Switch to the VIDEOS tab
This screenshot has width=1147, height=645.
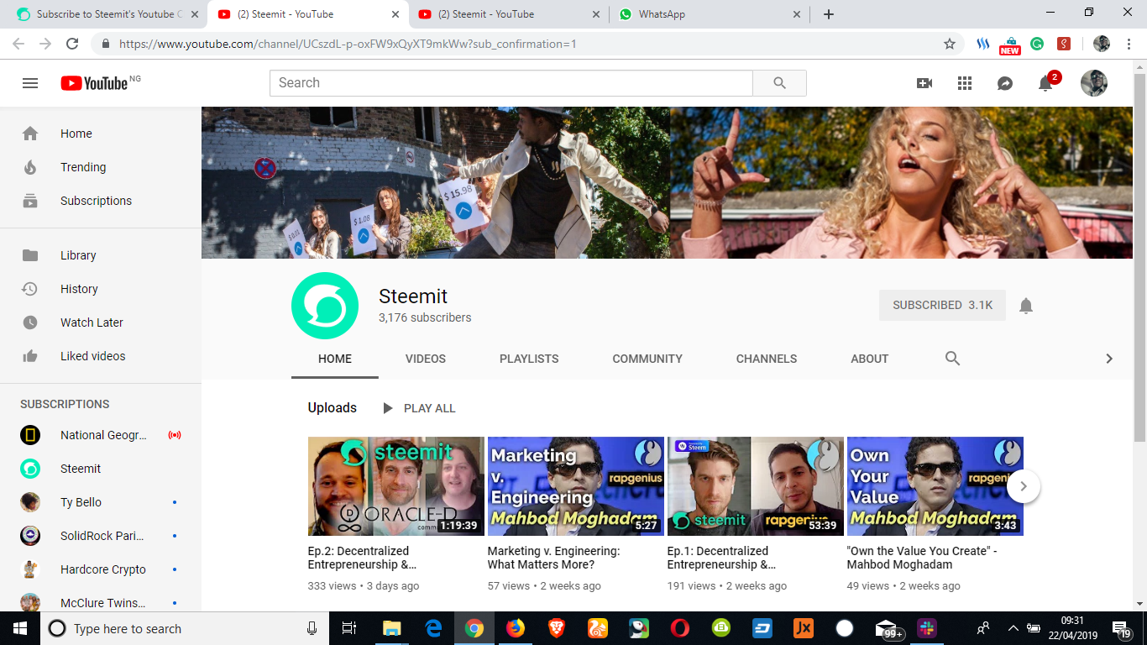pos(426,359)
